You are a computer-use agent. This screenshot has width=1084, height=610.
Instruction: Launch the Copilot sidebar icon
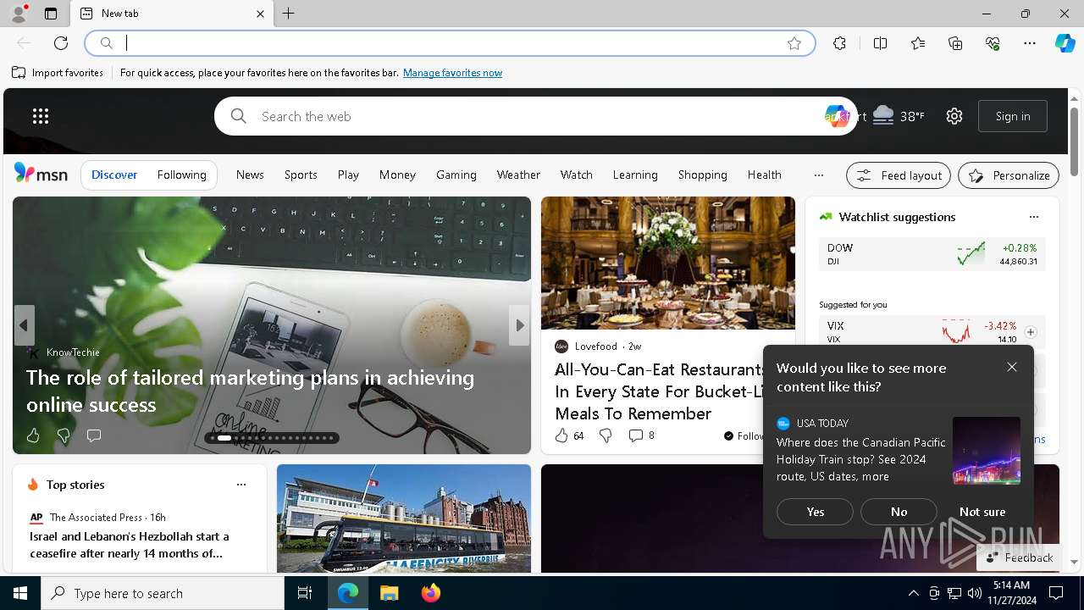pos(1065,43)
